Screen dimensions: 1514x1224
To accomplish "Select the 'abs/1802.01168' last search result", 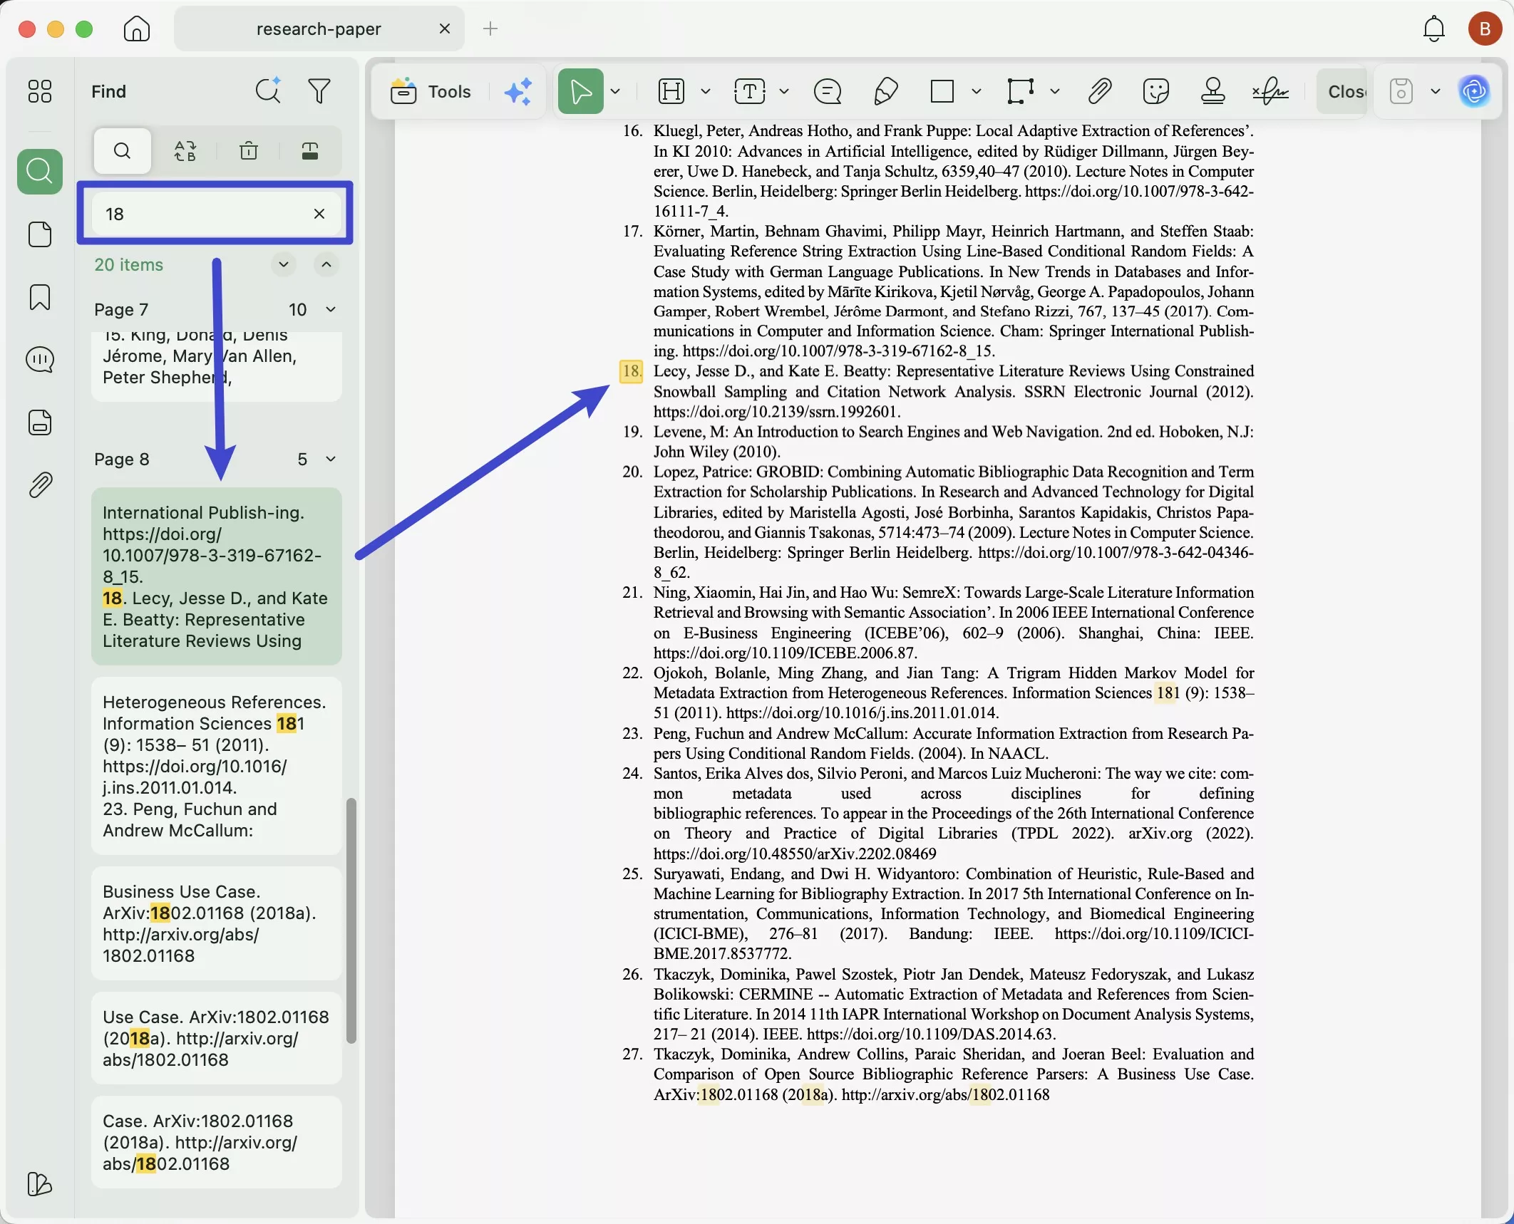I will [x=217, y=1142].
